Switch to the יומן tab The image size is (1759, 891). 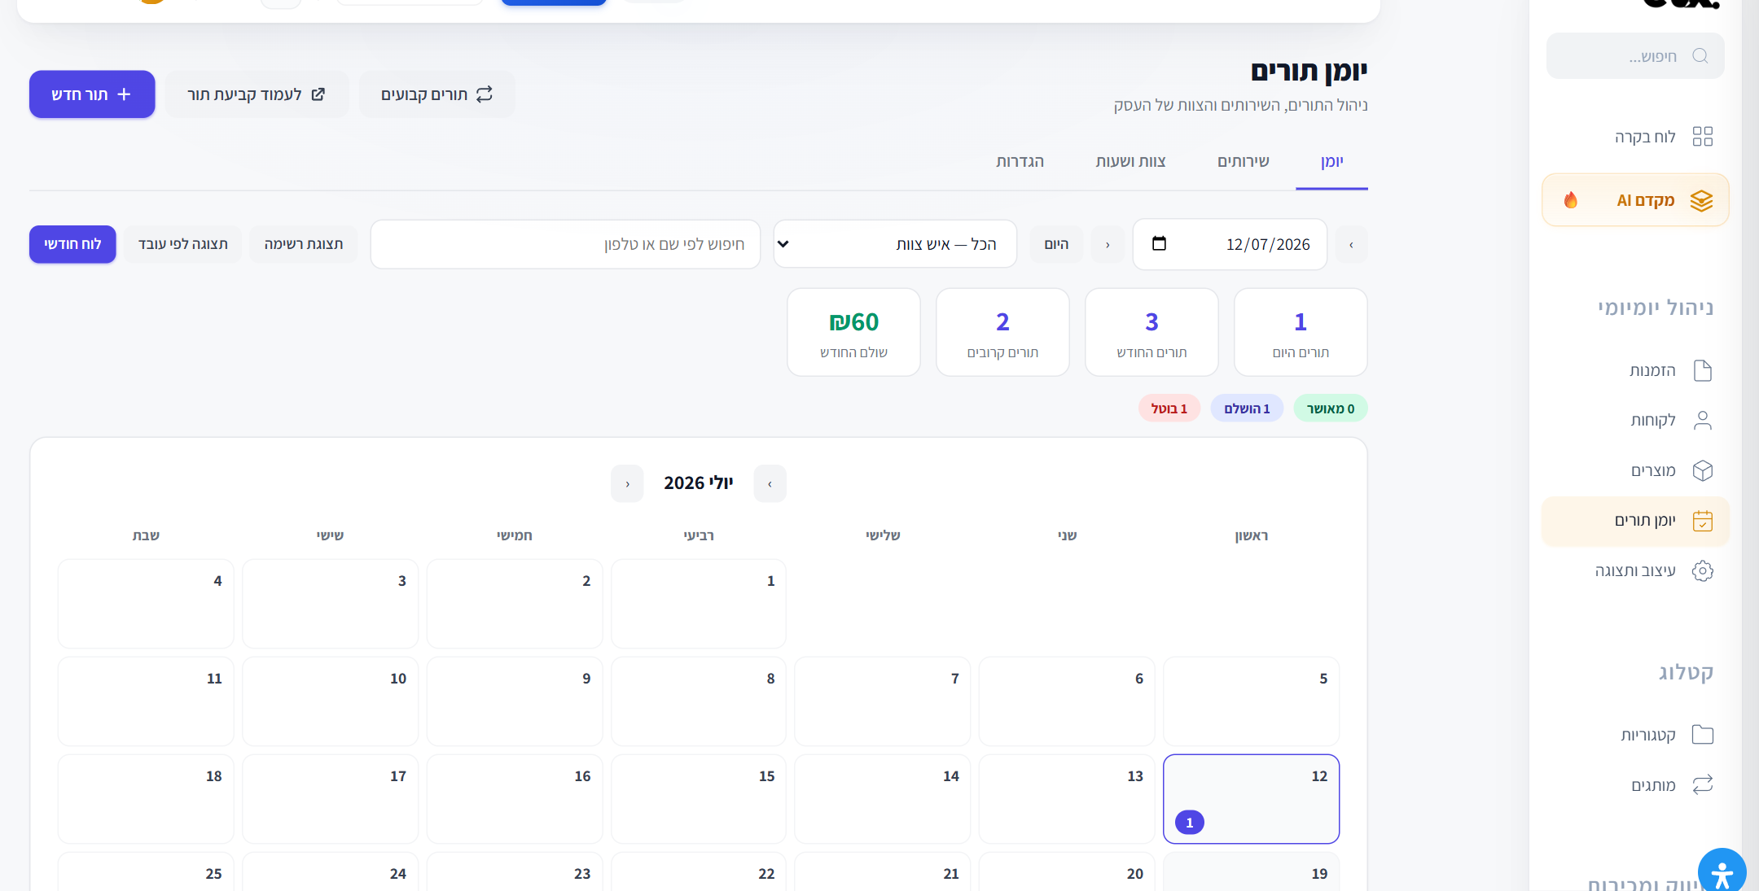(1331, 161)
